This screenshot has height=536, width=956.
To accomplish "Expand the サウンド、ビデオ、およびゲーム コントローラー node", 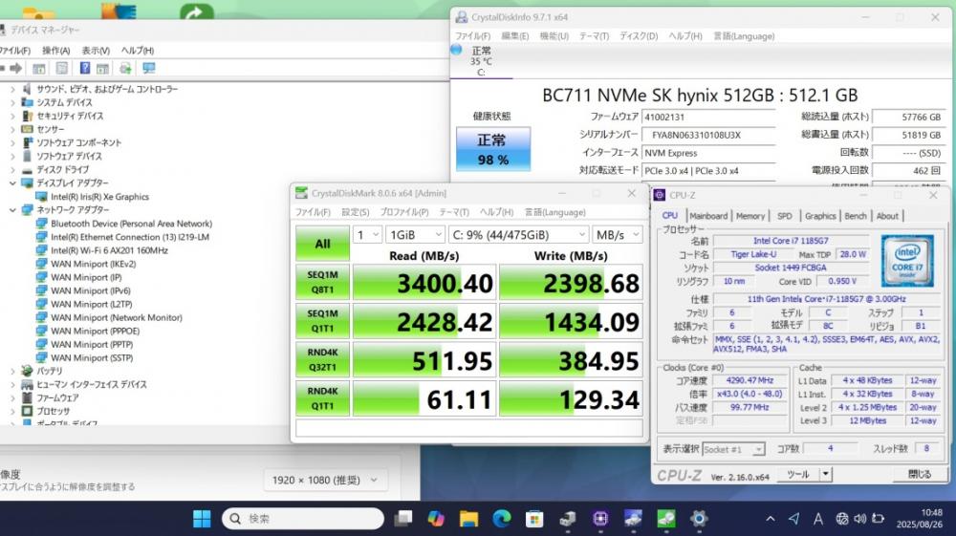I will tap(12, 89).
